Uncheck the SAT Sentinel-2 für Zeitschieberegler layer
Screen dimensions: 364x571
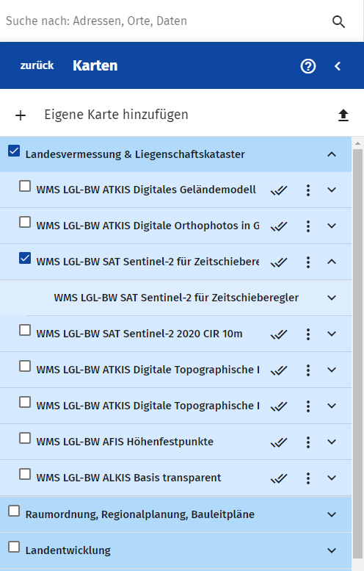25,258
